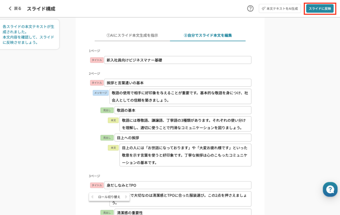Screen dimensions: 340x215
Task: Click the yellow 本文 tag under 敬語の基本
Action: [x=113, y=120]
